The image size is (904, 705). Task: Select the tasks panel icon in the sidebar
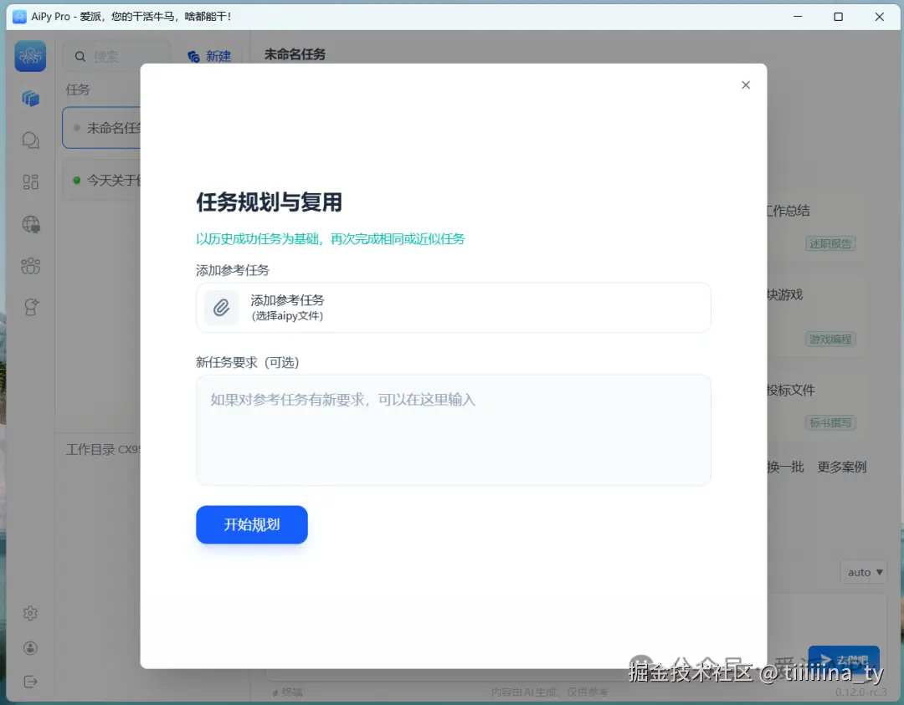click(x=30, y=98)
